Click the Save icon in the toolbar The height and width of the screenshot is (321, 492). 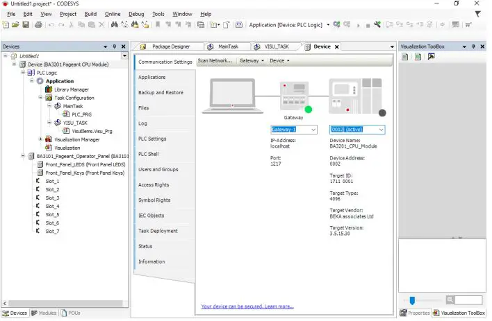(x=26, y=25)
